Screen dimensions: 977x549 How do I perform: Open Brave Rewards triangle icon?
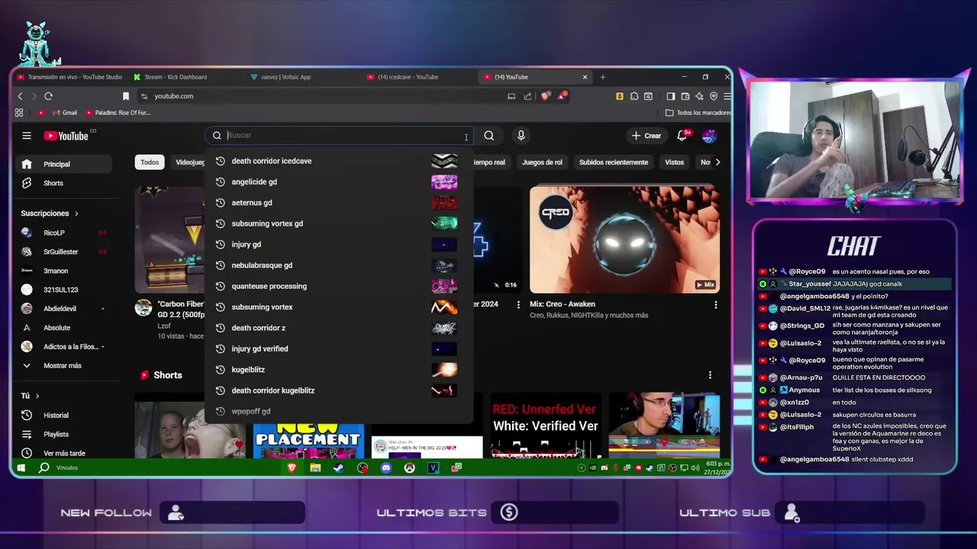pyautogui.click(x=562, y=96)
